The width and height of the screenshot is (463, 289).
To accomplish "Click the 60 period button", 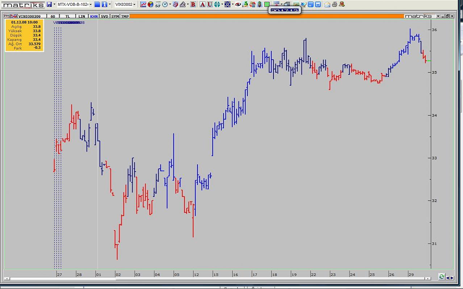I will (x=53, y=16).
